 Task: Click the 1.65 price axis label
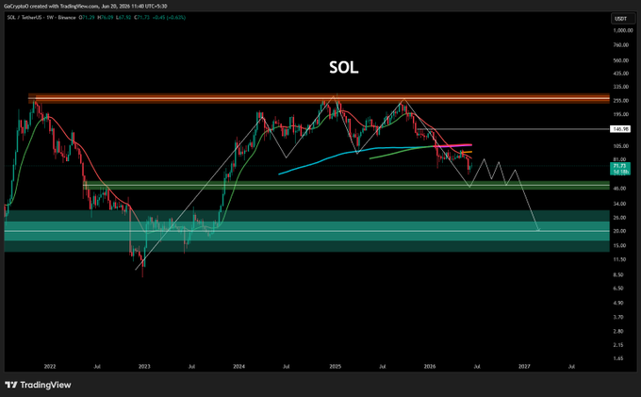pos(619,358)
